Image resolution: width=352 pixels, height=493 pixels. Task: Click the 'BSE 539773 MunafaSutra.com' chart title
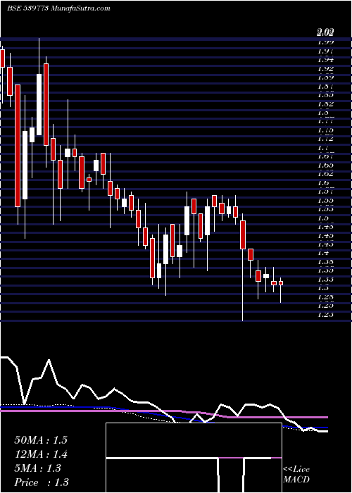58,8
